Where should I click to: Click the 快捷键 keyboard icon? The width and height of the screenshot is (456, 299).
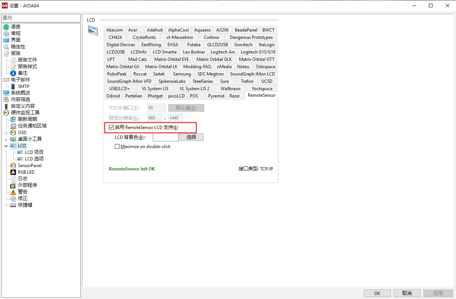pyautogui.click(x=13, y=205)
